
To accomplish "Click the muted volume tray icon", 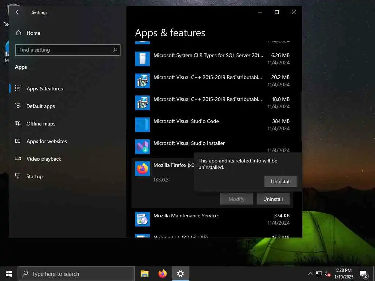I will [x=327, y=274].
